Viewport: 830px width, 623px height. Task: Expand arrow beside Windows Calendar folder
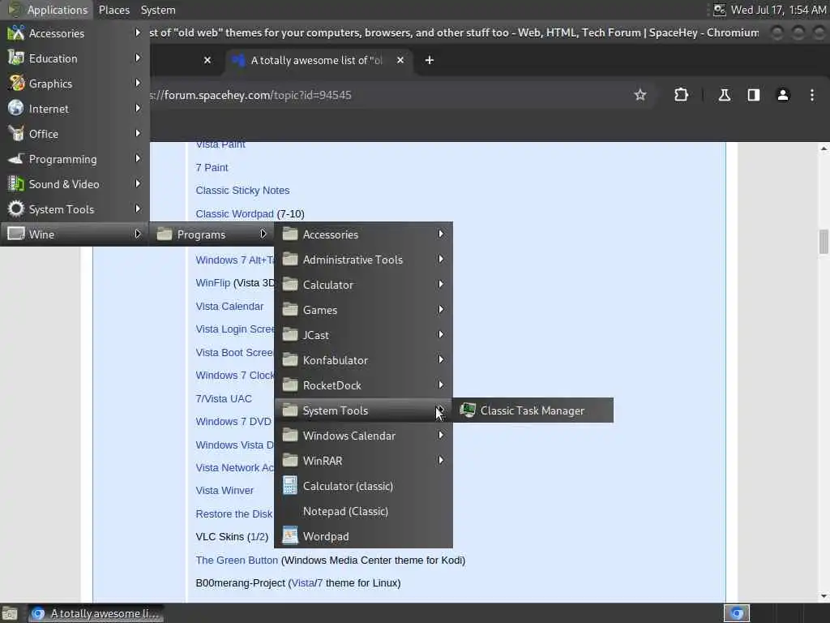coord(440,435)
